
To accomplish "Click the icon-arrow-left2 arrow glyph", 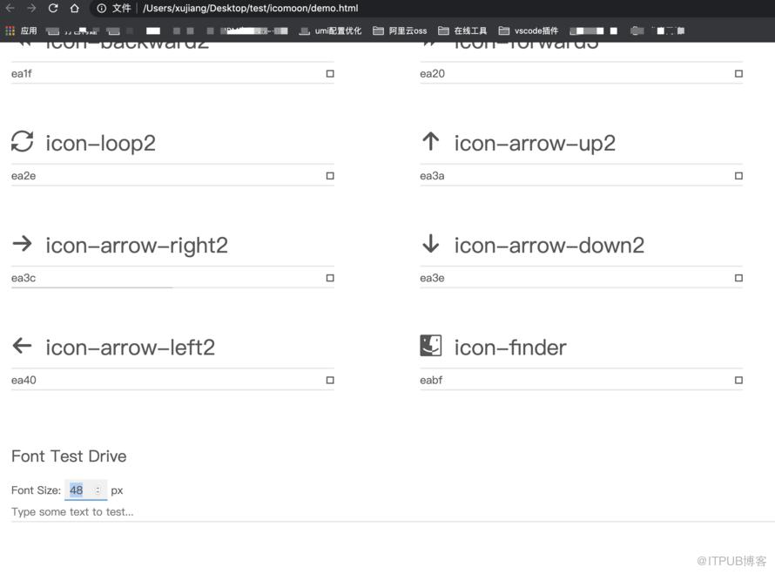I will 23,346.
